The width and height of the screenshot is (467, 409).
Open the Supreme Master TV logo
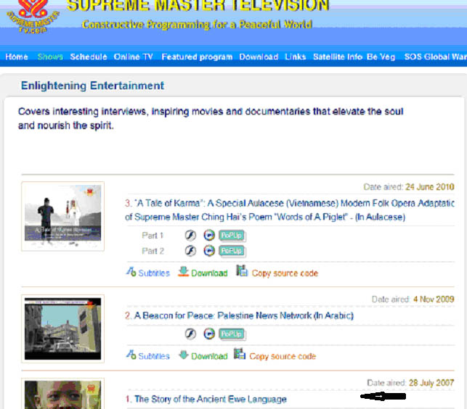33,17
